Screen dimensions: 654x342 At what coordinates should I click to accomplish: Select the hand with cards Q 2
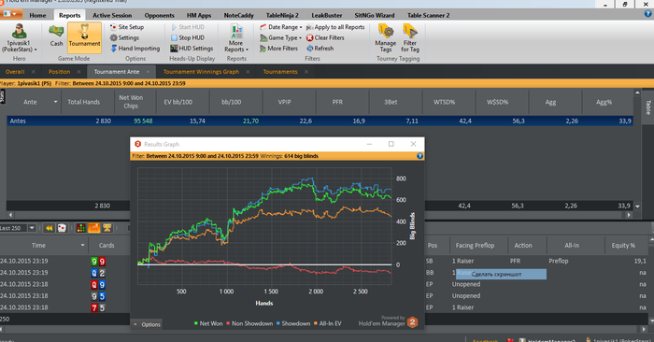tap(98, 273)
